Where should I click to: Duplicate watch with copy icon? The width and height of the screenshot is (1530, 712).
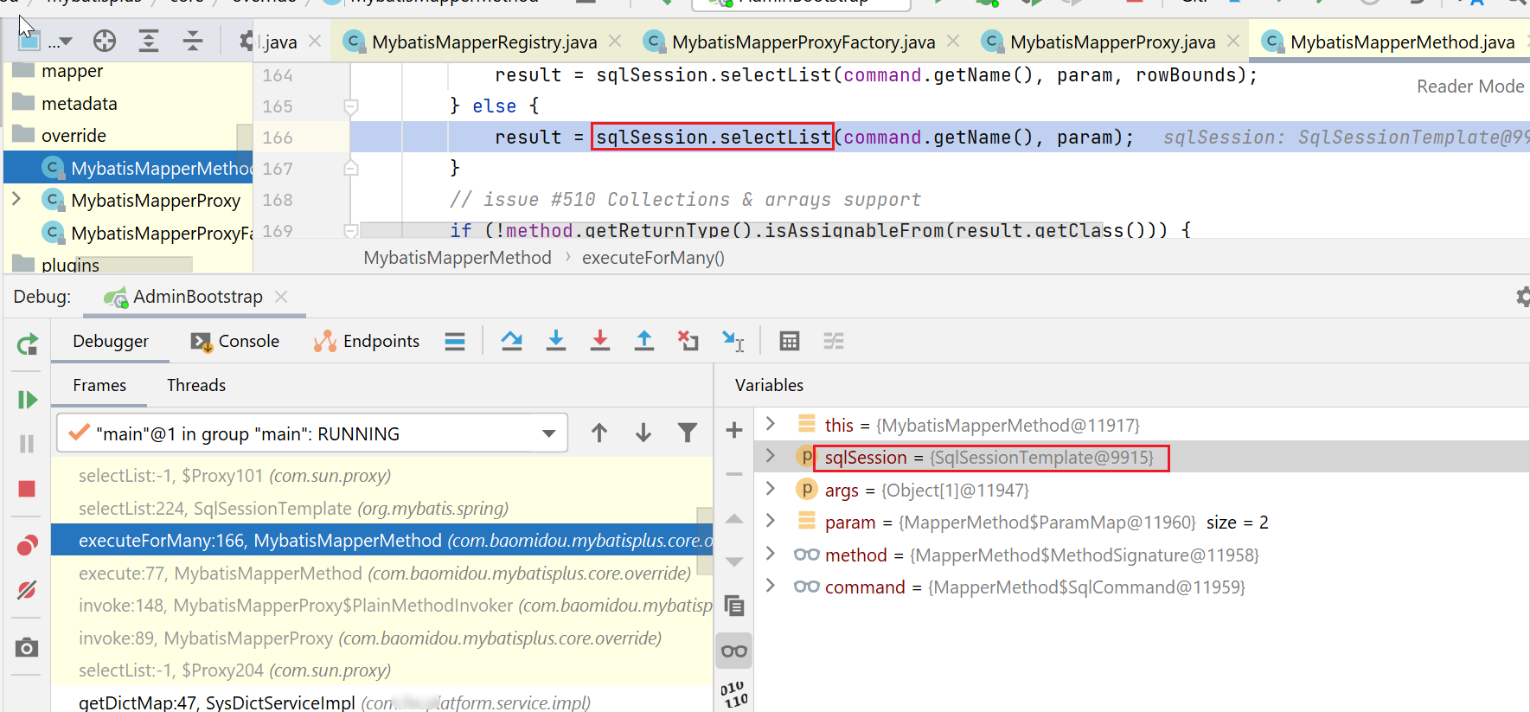pos(734,606)
